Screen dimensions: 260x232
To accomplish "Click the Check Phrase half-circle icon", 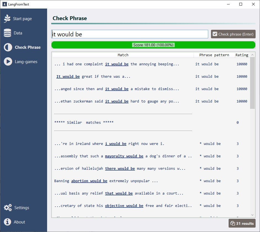I will 8,47.
